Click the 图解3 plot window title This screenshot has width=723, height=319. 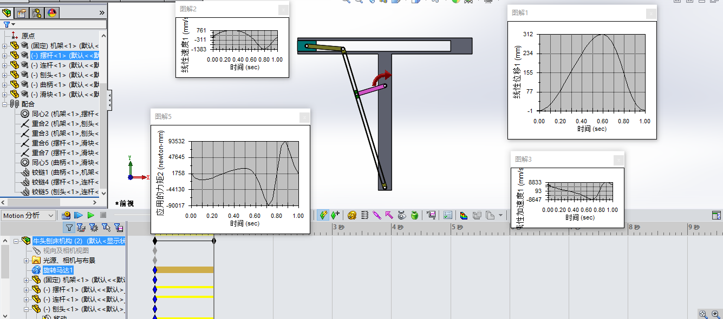click(523, 159)
